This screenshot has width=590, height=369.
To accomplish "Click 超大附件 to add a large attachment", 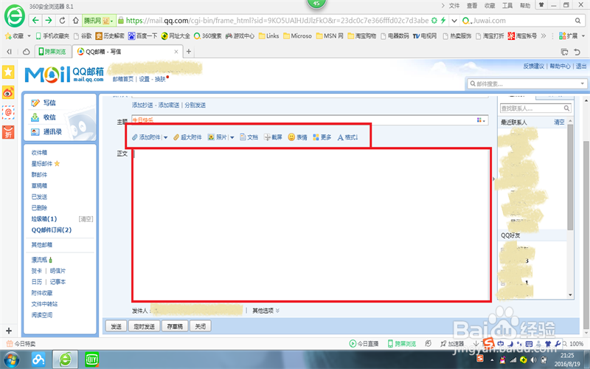I will pos(188,137).
